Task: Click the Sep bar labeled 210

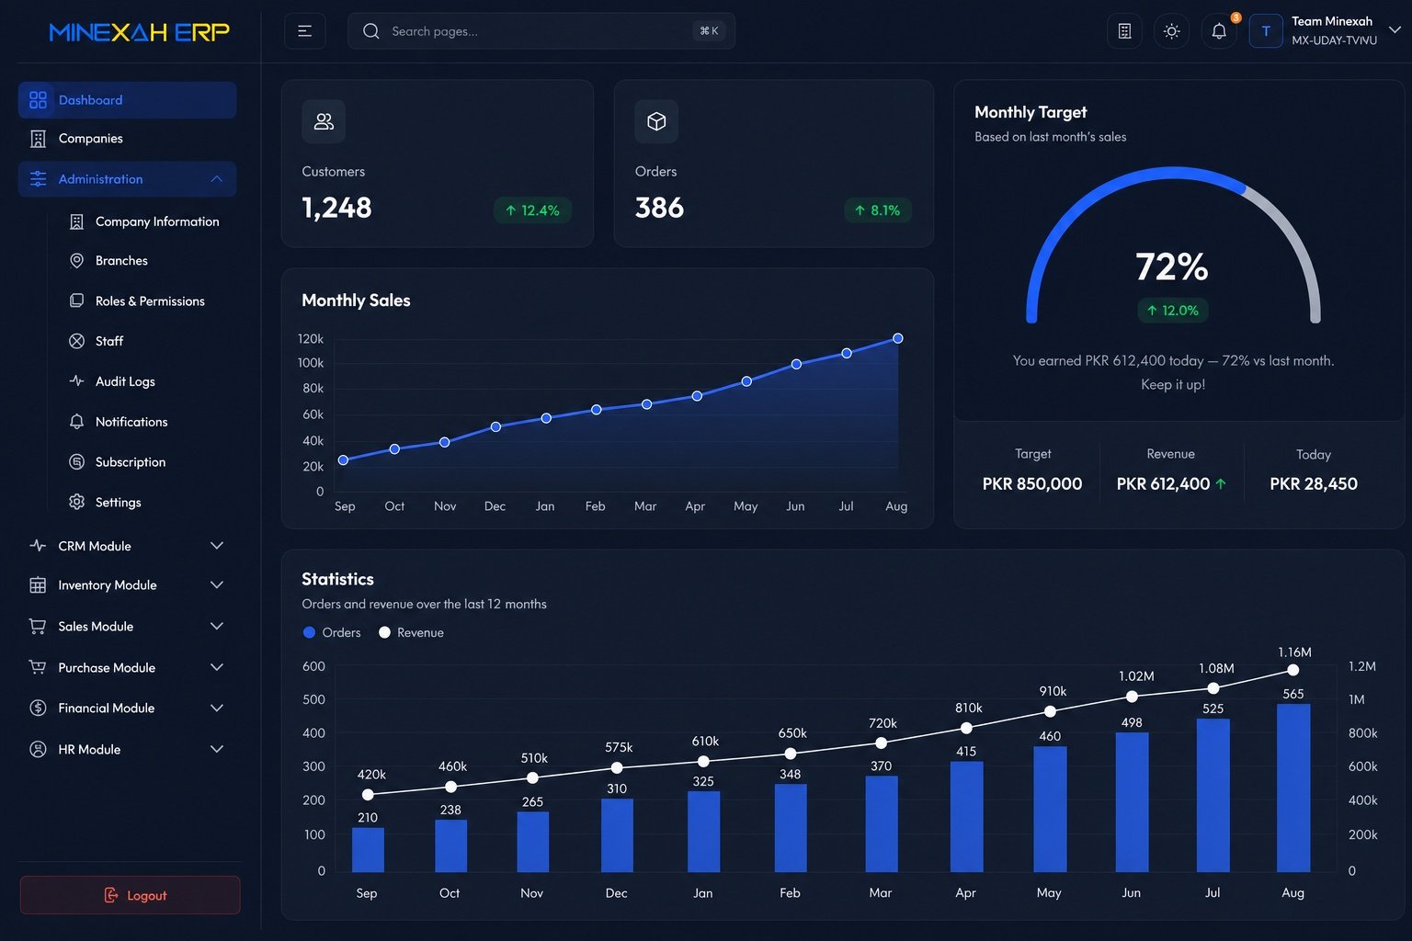Action: [x=368, y=849]
